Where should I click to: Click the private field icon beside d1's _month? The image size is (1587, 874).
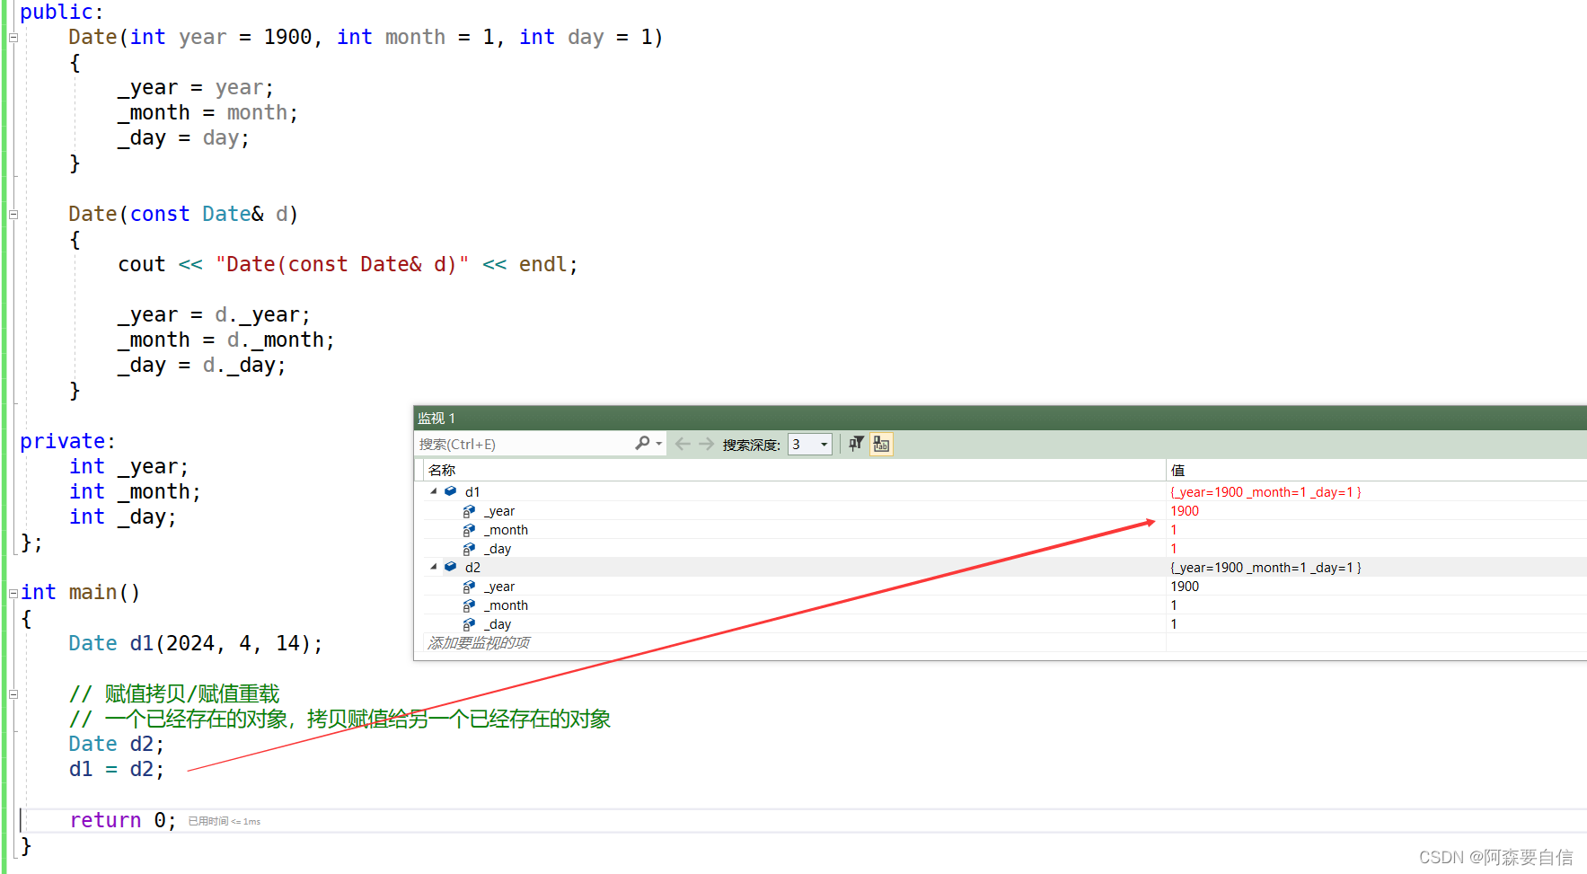[469, 530]
